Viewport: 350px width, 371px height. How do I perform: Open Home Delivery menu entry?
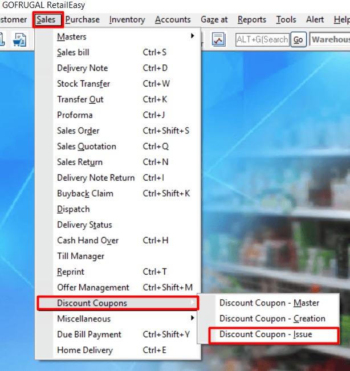click(x=117, y=350)
